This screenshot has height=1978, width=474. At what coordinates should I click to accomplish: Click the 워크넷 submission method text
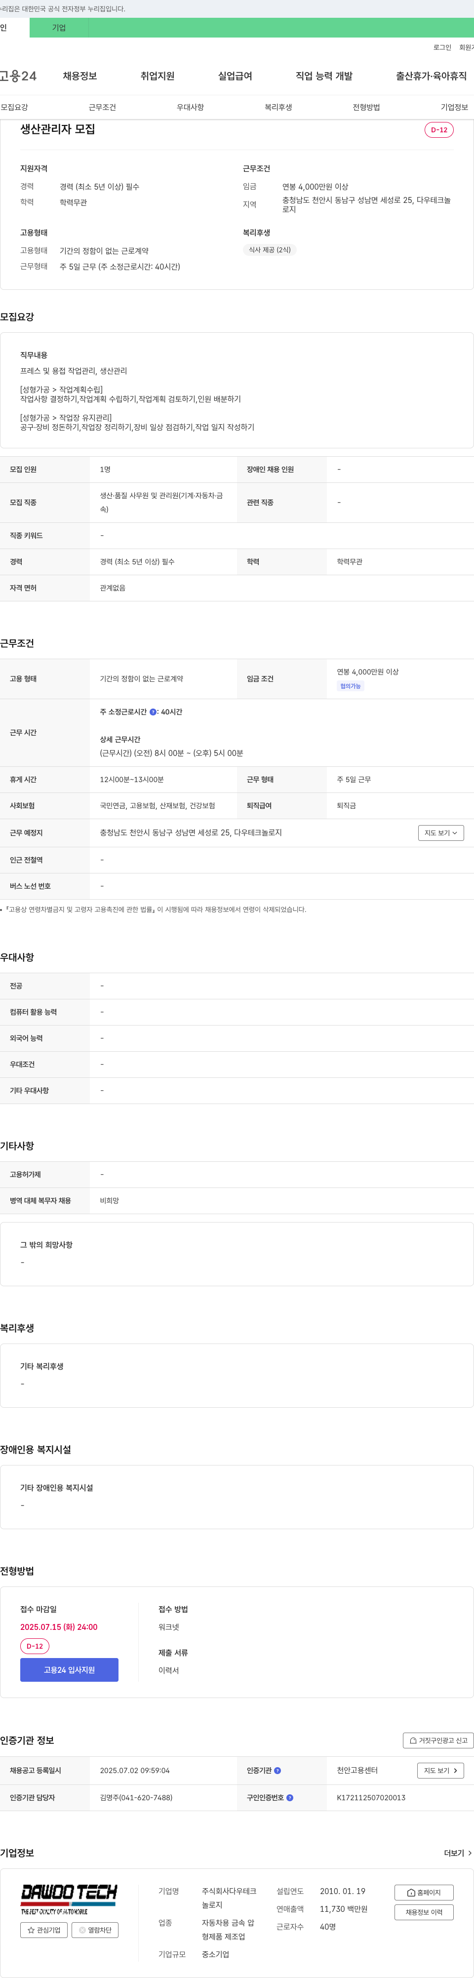point(168,1626)
